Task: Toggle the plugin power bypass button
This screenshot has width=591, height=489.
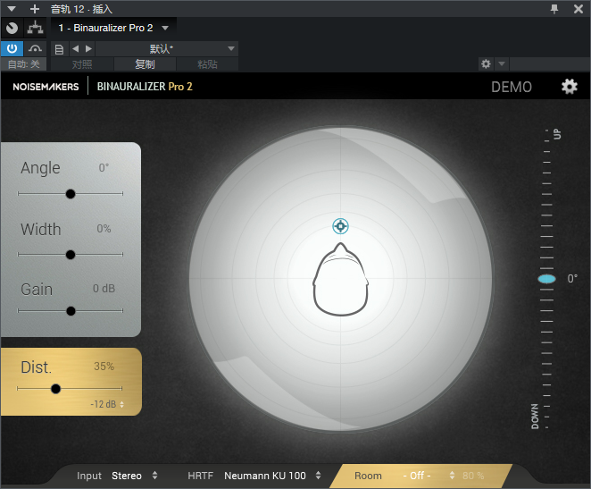Action: pos(12,48)
